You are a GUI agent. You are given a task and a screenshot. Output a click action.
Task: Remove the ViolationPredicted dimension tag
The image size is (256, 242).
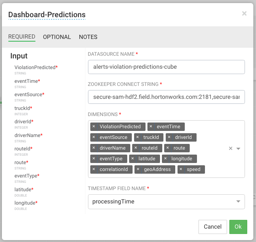click(x=94, y=126)
